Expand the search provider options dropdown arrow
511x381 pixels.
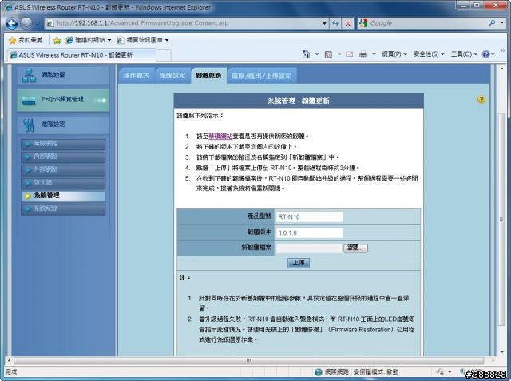(x=502, y=23)
